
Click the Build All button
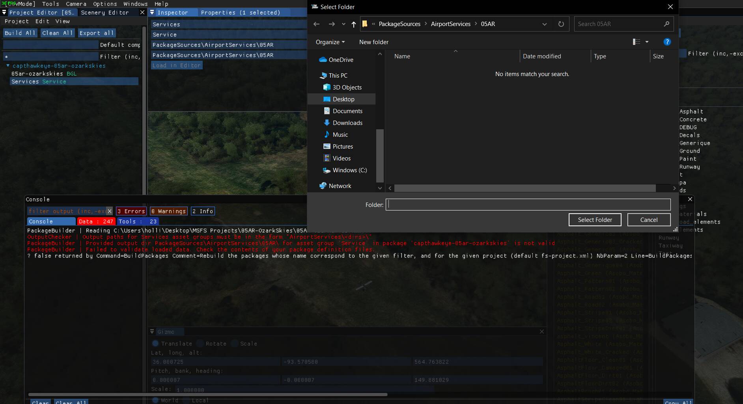pos(20,33)
